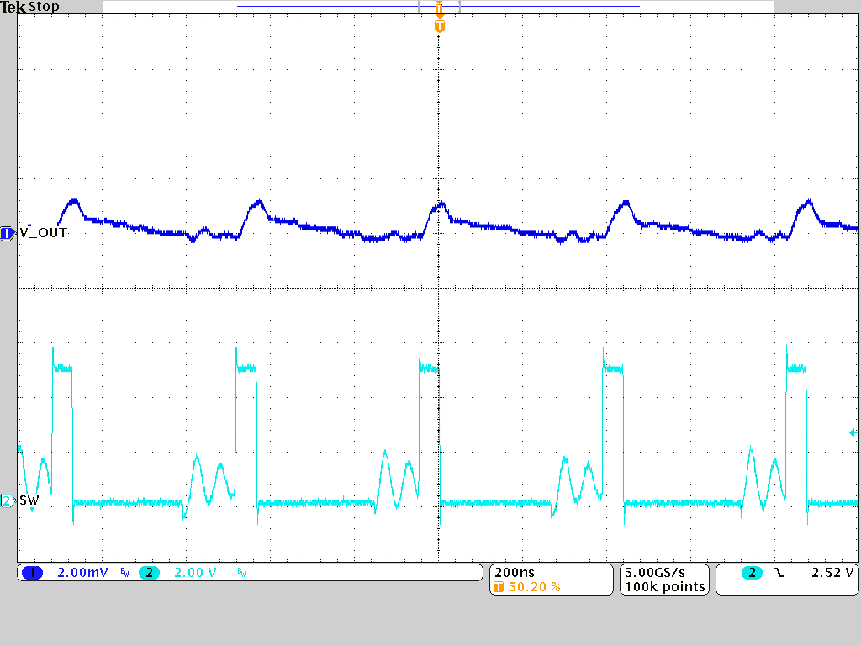Click the Channel 1 bandwidth limit Bw icon

pyautogui.click(x=123, y=573)
